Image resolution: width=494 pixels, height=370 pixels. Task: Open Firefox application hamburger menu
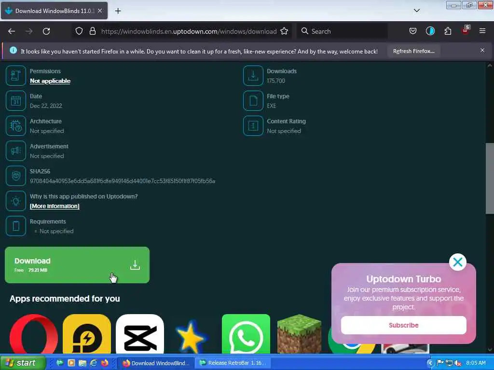click(x=482, y=31)
